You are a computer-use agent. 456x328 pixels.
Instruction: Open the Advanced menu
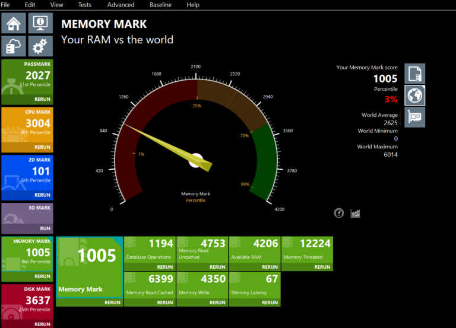(x=121, y=5)
